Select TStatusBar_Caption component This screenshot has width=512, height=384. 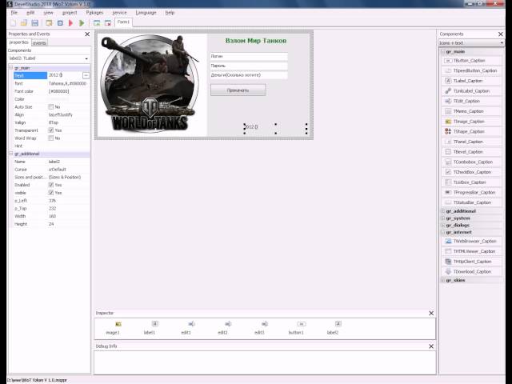point(471,202)
